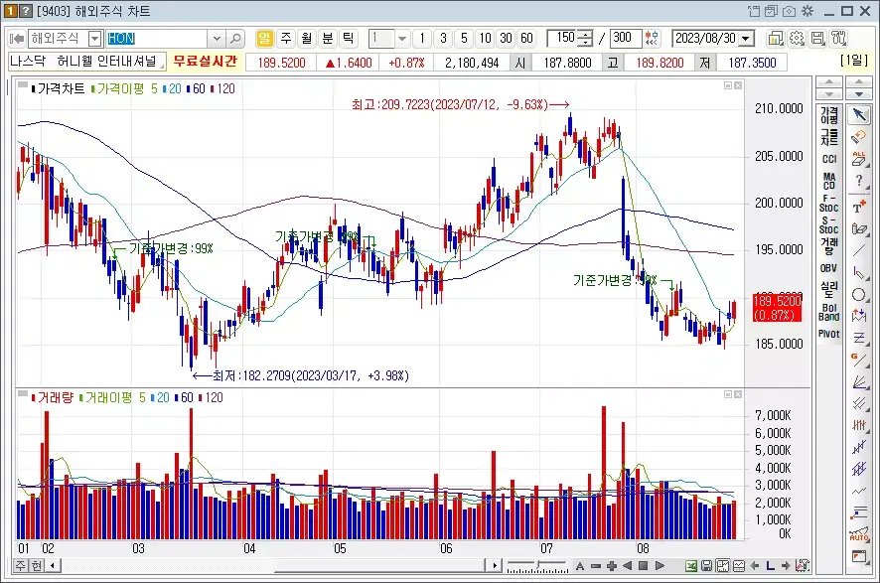Click the stop playback button

pos(644,565)
